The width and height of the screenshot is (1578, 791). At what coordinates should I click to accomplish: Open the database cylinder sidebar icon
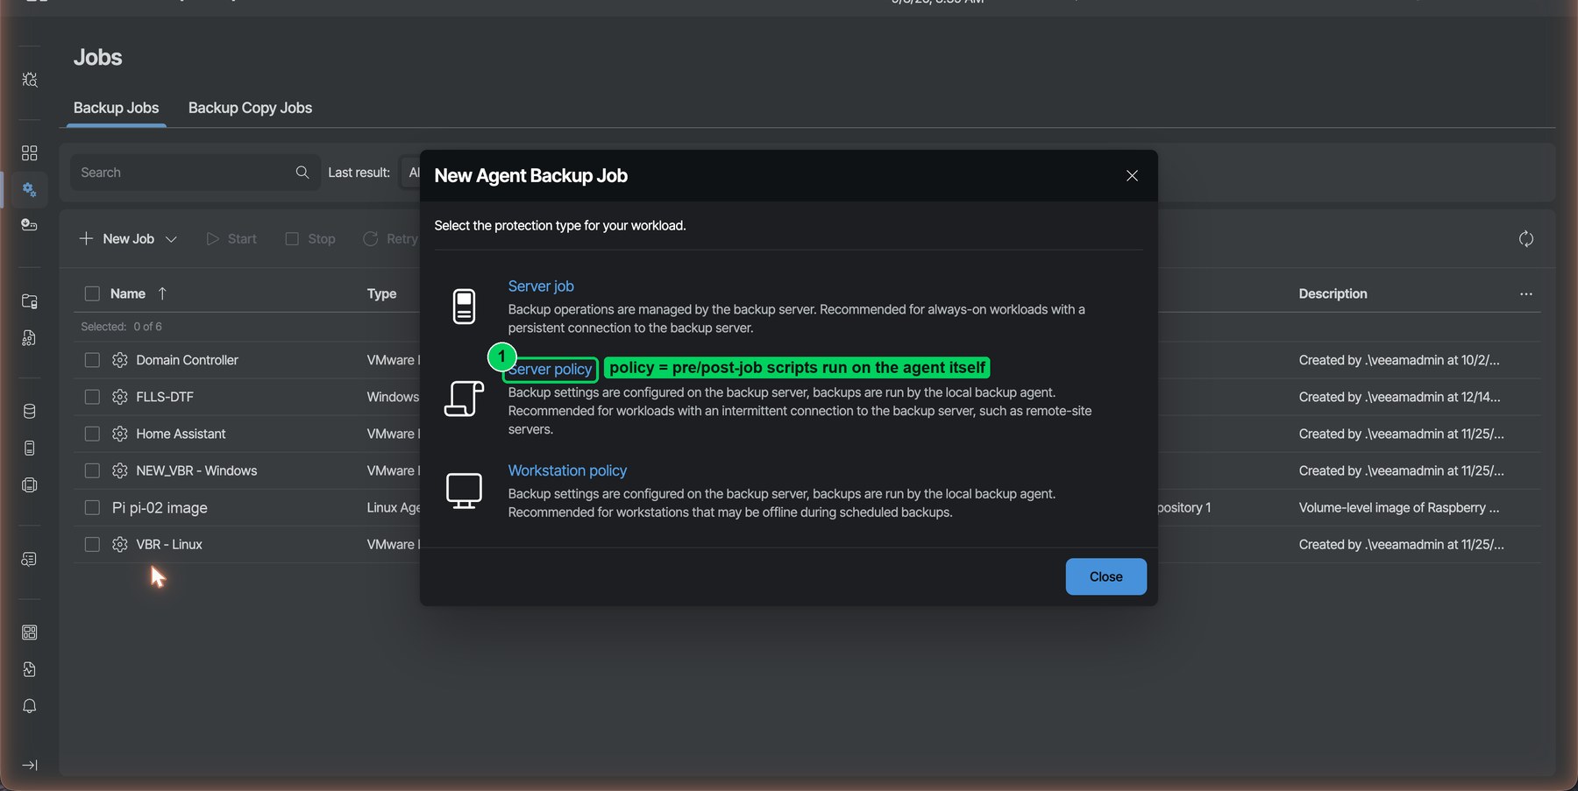tap(29, 412)
